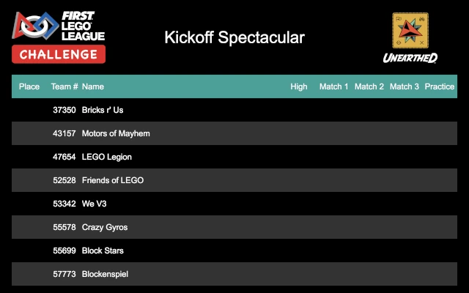Select the Block Stars team row

click(x=234, y=251)
